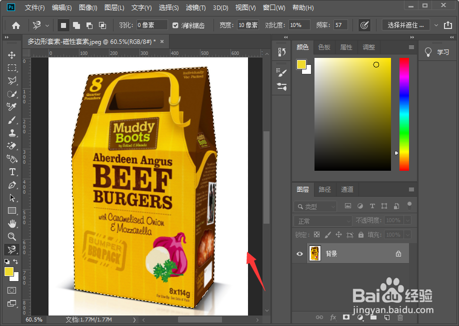Toggle type layer filter

[x=372, y=206]
